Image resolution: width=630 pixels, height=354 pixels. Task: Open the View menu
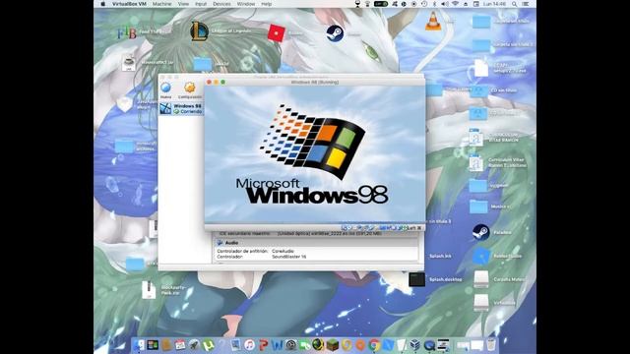pyautogui.click(x=183, y=4)
